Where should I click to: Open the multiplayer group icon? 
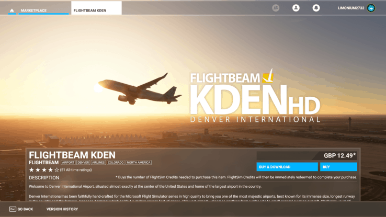[x=276, y=8]
